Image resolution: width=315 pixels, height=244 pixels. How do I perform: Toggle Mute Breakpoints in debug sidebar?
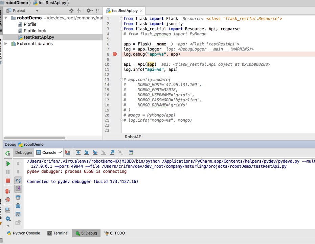8,200
